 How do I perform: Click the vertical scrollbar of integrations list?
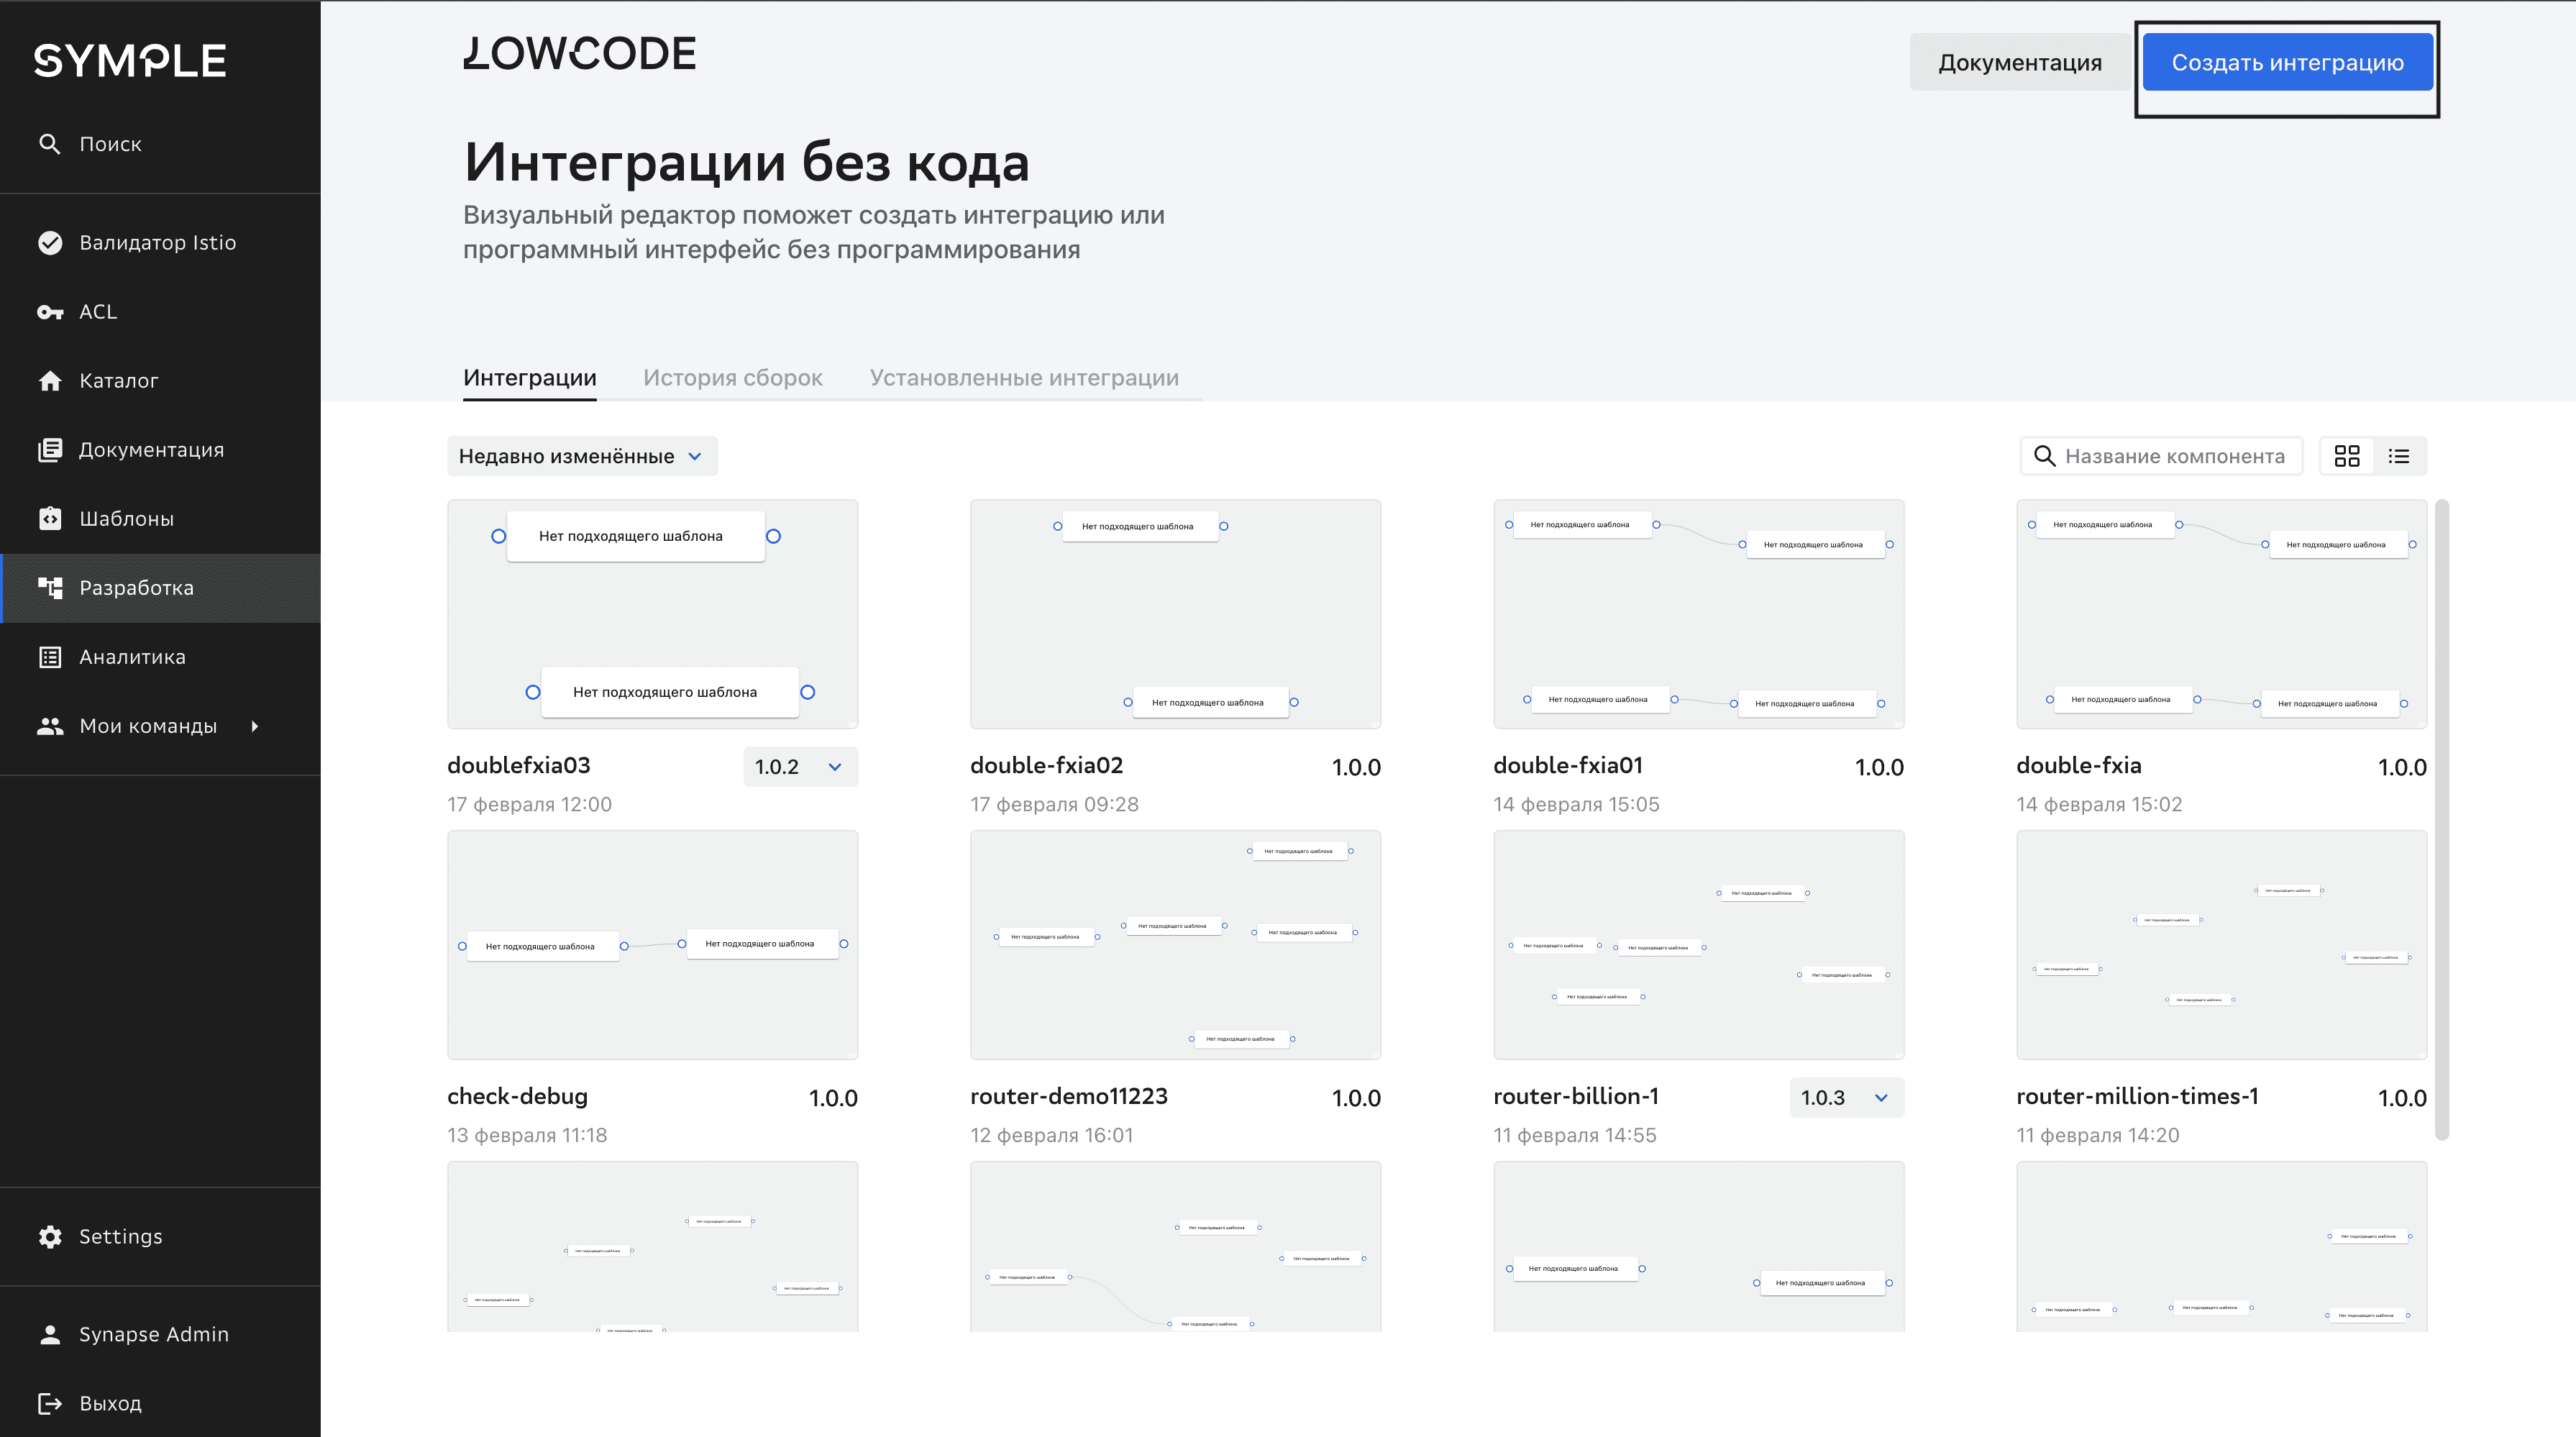click(2441, 820)
